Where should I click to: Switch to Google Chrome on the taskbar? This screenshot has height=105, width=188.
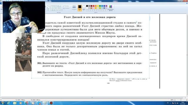coord(27,103)
